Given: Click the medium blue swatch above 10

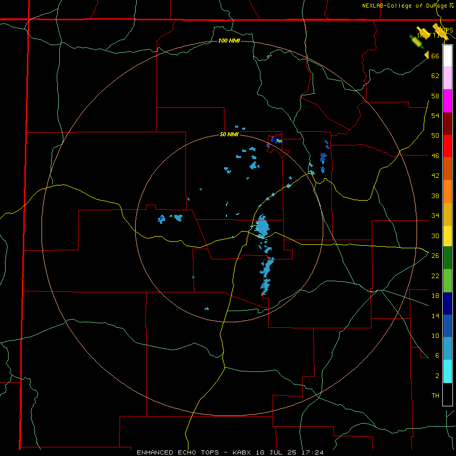Looking at the screenshot, I should click(x=447, y=326).
